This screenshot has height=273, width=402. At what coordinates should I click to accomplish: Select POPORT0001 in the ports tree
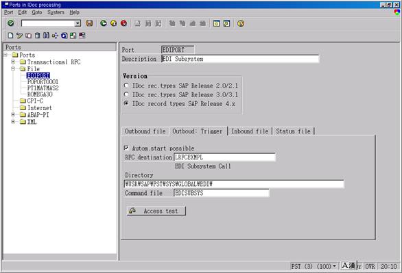click(43, 82)
